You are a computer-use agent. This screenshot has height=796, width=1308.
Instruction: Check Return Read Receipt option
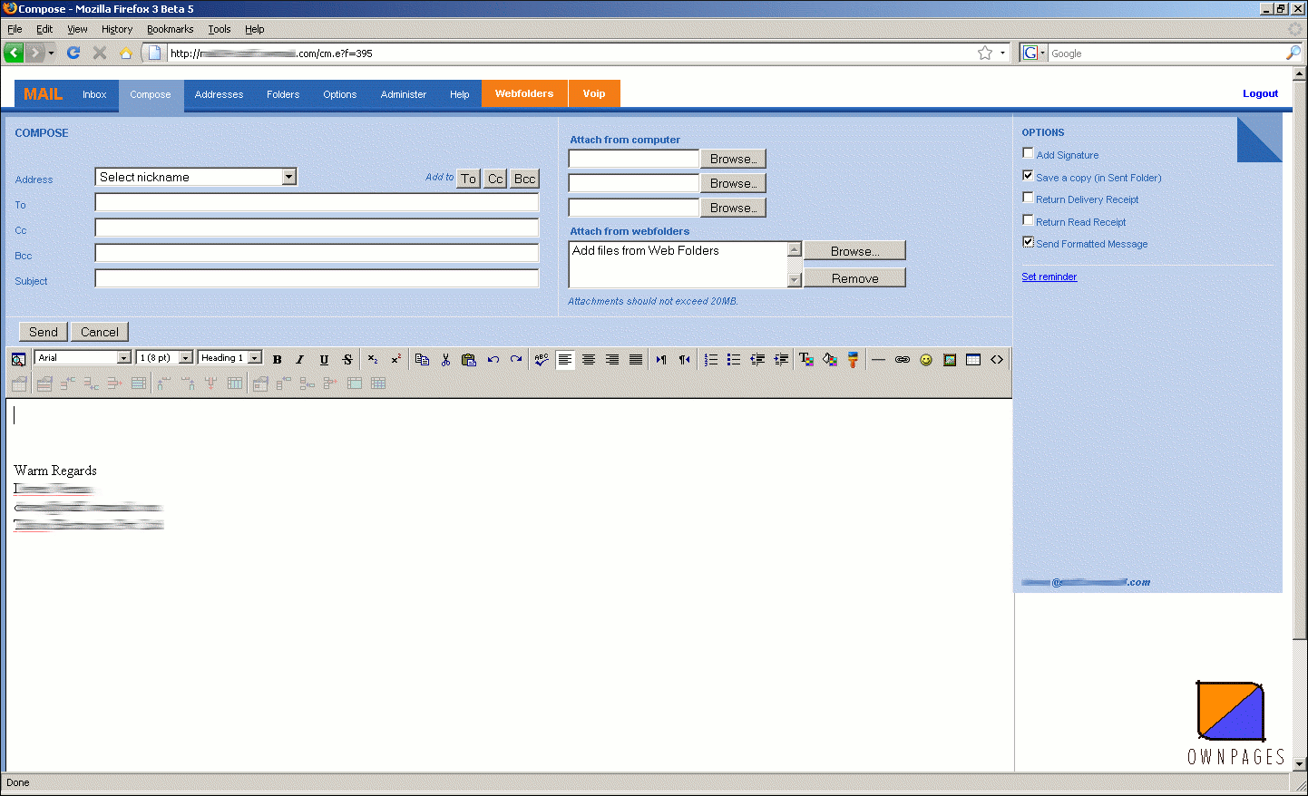[x=1028, y=220]
